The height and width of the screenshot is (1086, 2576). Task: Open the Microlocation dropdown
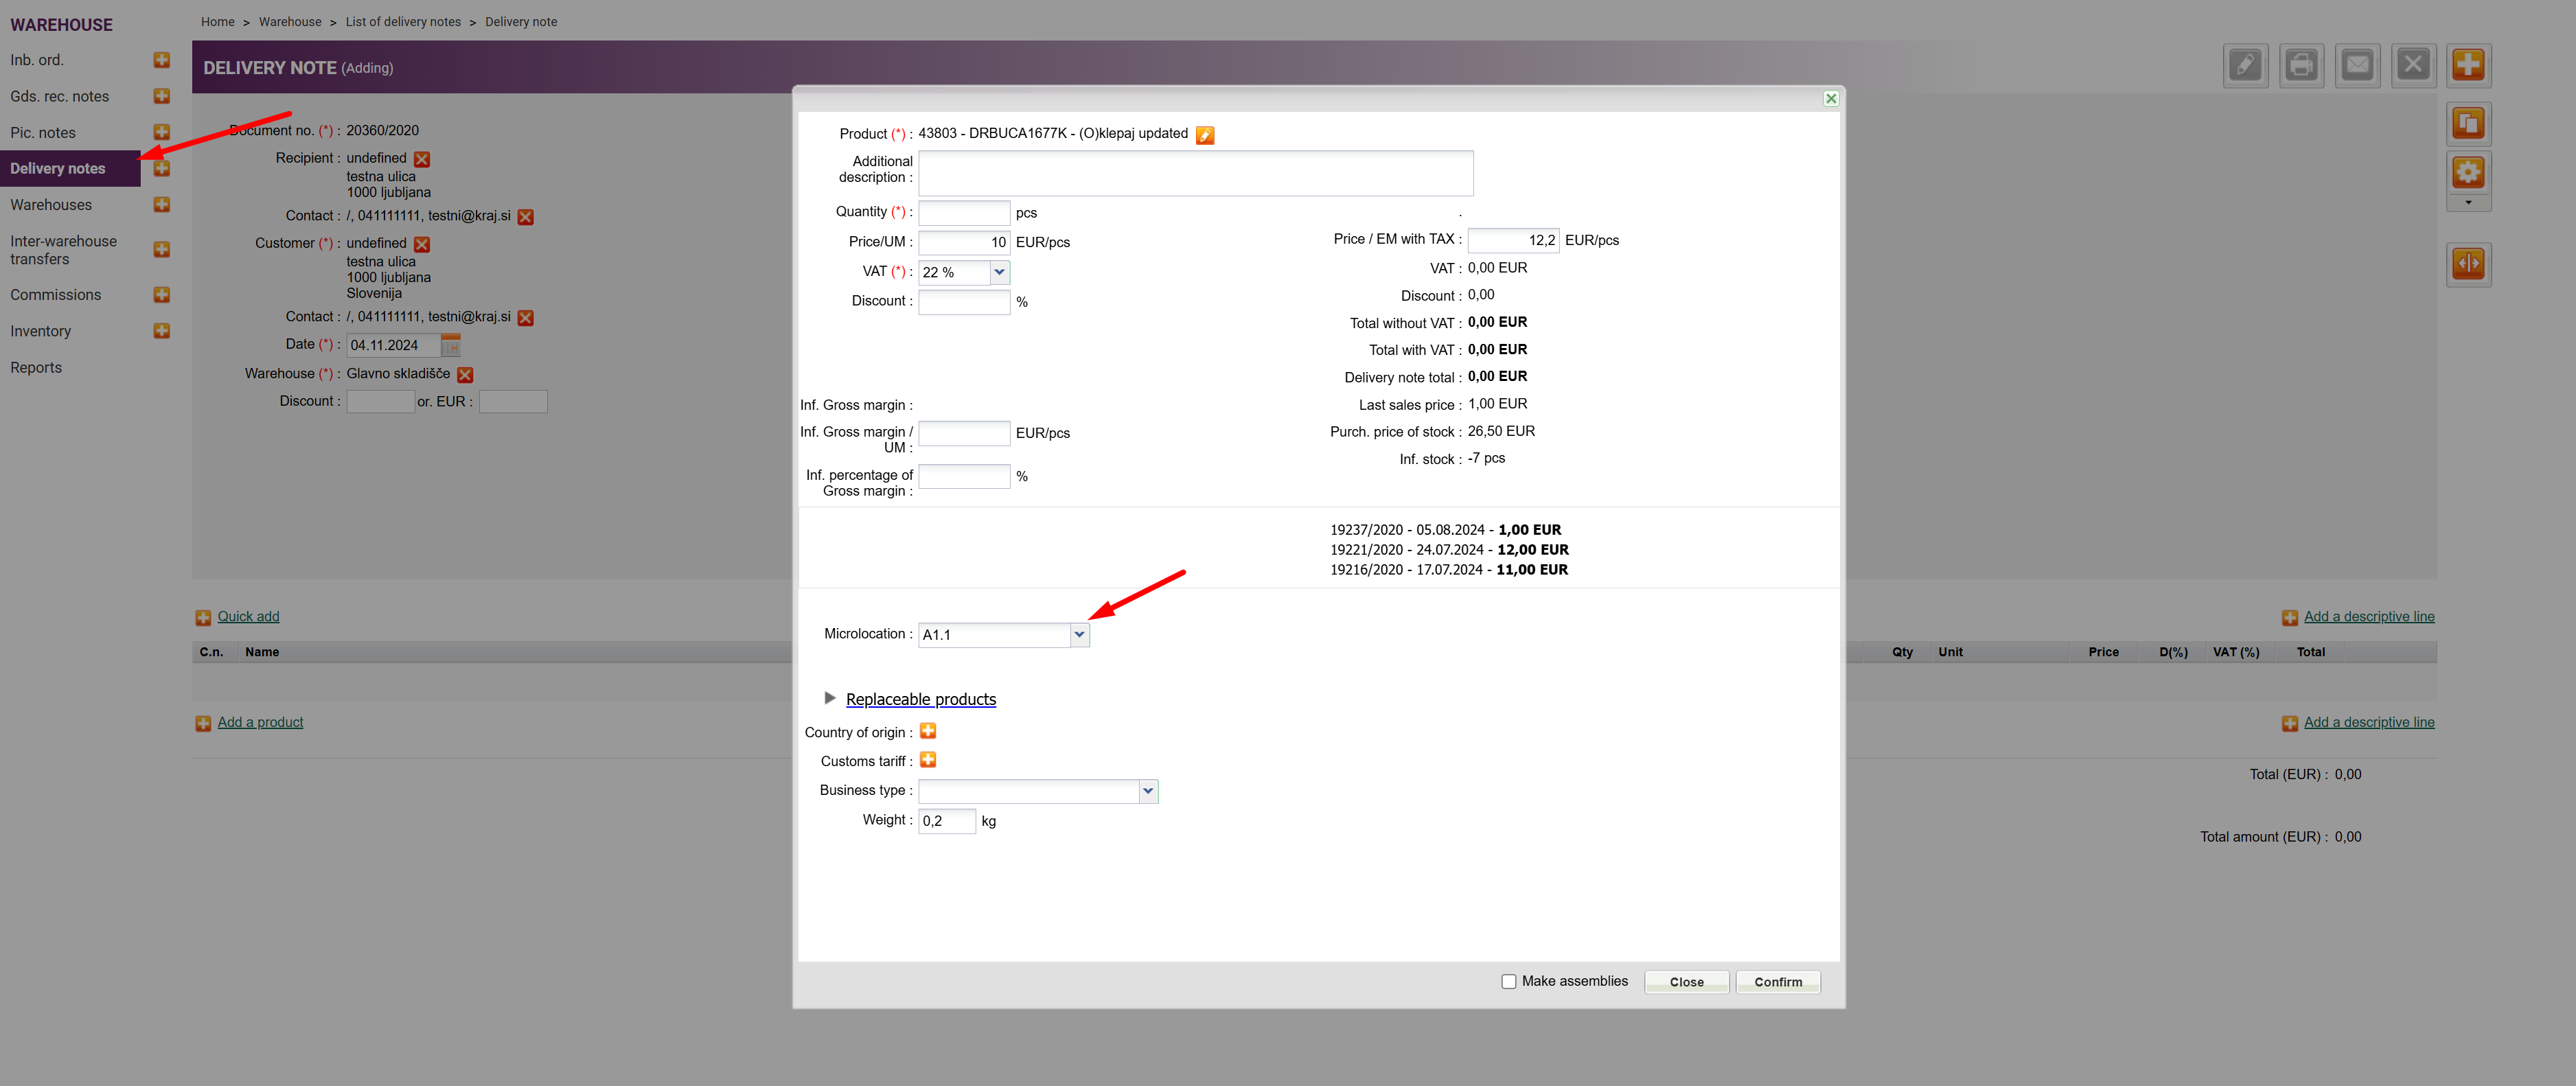[1079, 634]
